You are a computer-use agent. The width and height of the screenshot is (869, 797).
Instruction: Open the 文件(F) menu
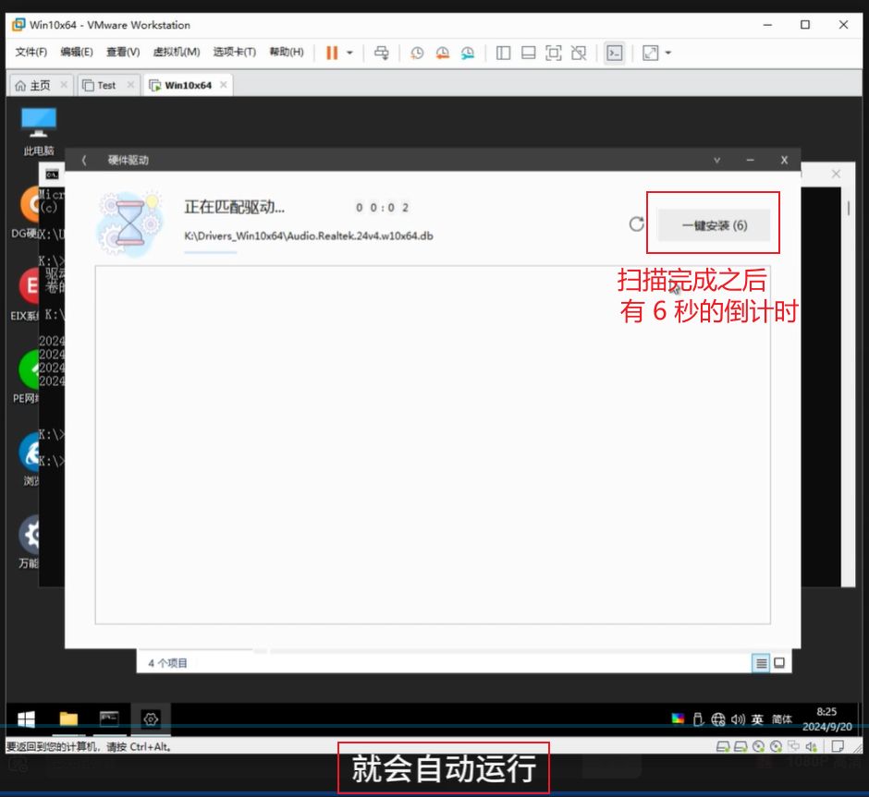coord(31,53)
